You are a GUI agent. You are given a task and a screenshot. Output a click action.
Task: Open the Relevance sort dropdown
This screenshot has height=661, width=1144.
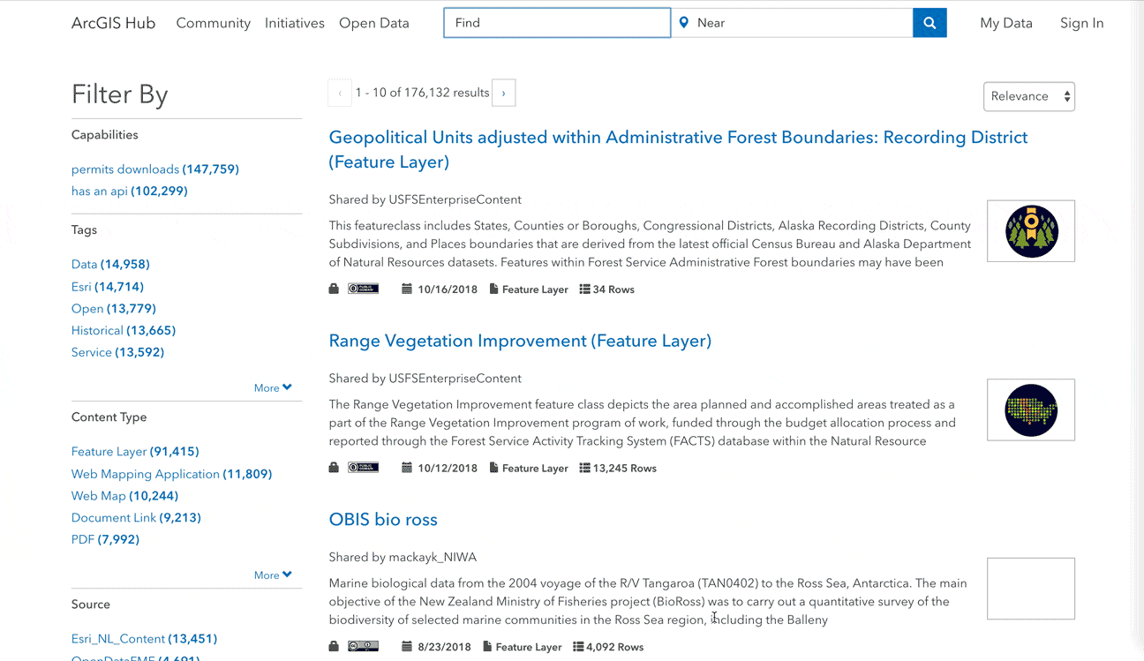click(x=1028, y=96)
